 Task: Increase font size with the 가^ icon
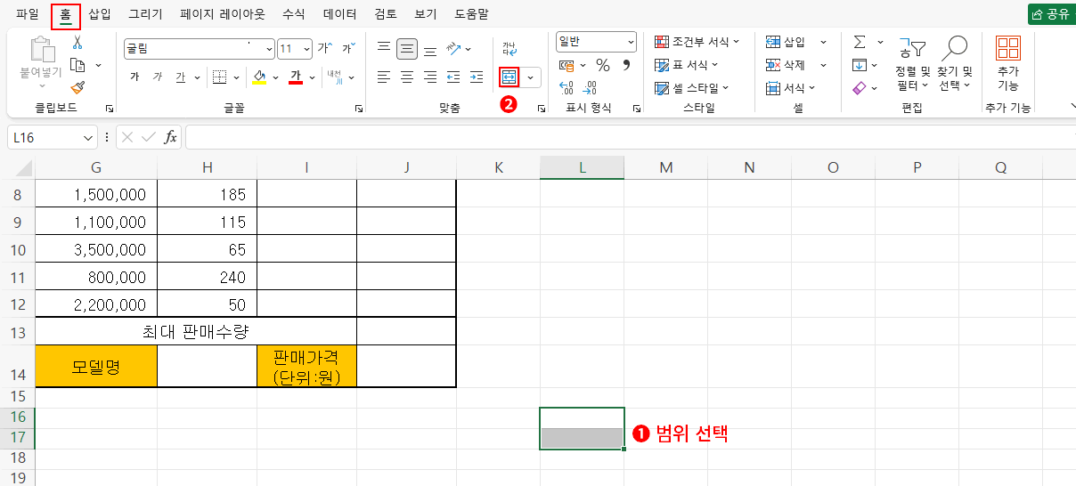(x=325, y=48)
